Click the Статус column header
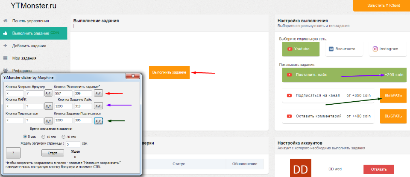Viewport: 410px width, 177px height. point(179,164)
